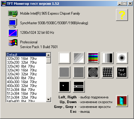Select 320x200 16bit 70hz mode
This screenshot has width=134, height=119.
point(26,59)
